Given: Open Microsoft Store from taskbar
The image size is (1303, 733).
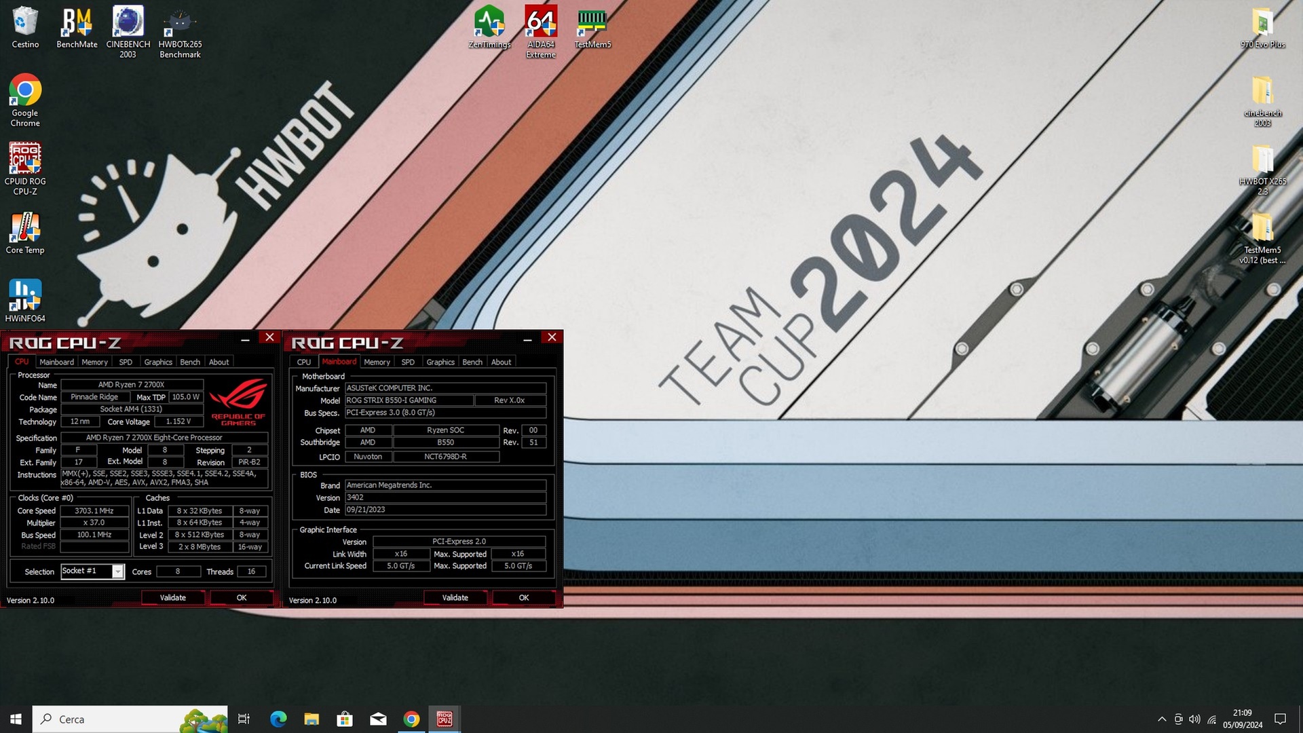Looking at the screenshot, I should click(345, 719).
